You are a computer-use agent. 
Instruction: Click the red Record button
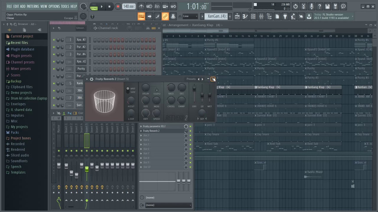click(x=118, y=6)
